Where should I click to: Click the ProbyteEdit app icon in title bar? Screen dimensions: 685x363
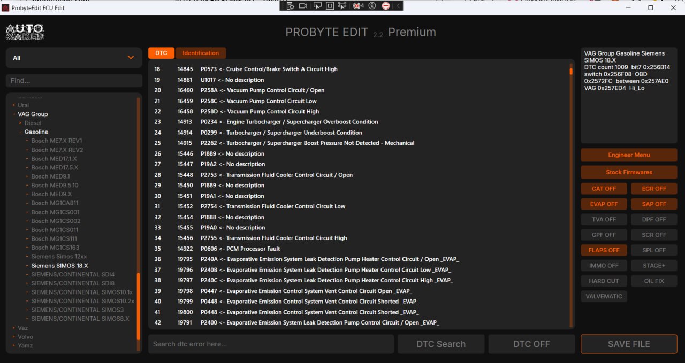[5, 8]
